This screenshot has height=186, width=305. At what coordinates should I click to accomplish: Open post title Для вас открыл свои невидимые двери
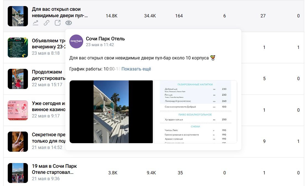[60, 12]
